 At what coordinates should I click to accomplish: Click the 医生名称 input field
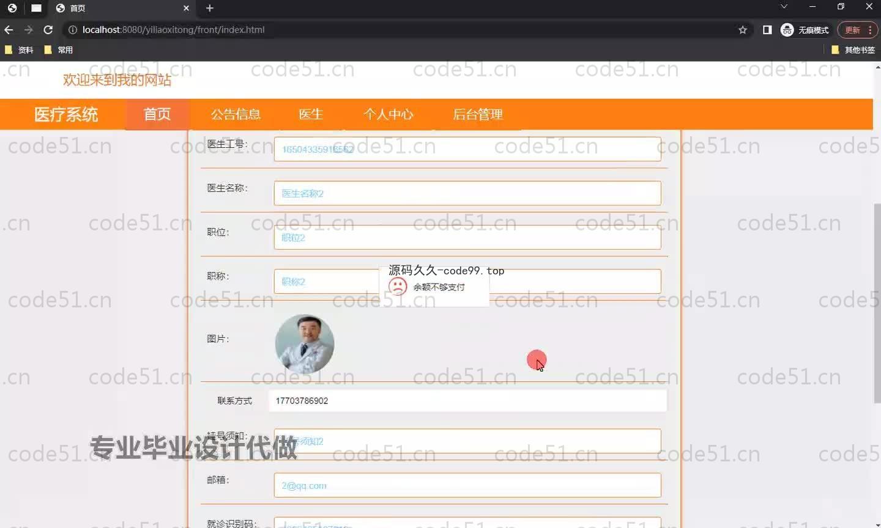(x=467, y=193)
